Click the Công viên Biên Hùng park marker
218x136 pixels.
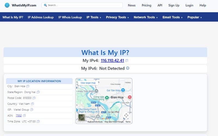click(x=107, y=98)
